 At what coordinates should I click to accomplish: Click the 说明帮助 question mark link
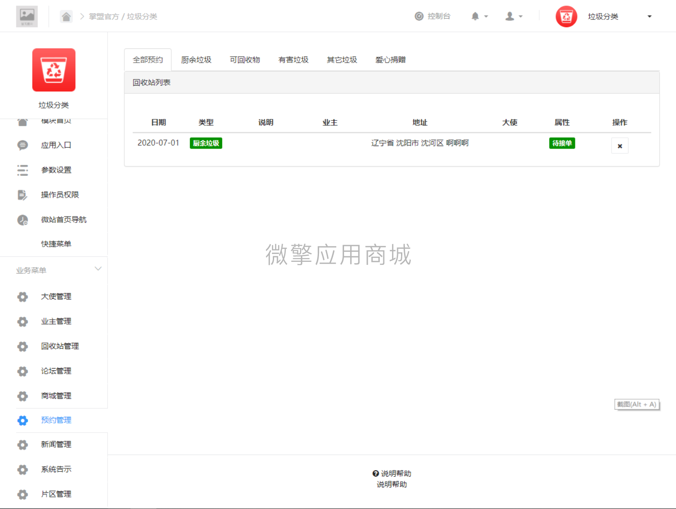coord(392,474)
